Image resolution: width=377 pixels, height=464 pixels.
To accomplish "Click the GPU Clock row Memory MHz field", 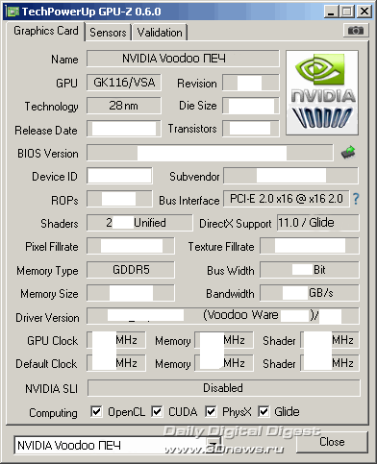I will (x=224, y=340).
